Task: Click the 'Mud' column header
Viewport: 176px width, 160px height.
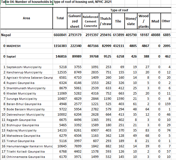Action: pyautogui.click(x=155, y=21)
